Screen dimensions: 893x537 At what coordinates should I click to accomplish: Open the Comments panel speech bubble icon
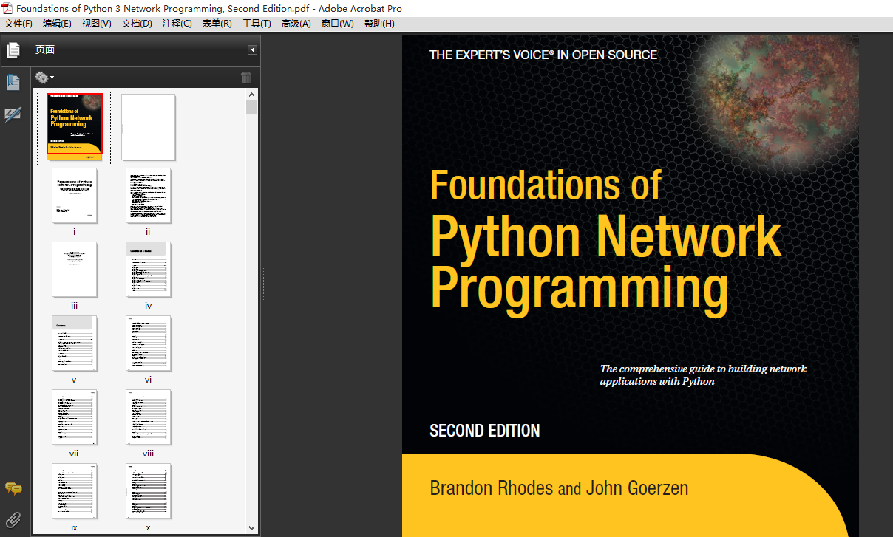13,488
